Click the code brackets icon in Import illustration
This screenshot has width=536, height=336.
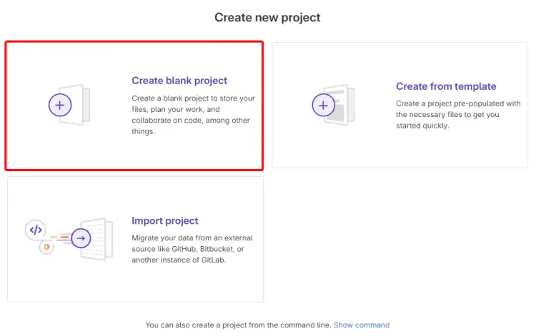click(36, 230)
